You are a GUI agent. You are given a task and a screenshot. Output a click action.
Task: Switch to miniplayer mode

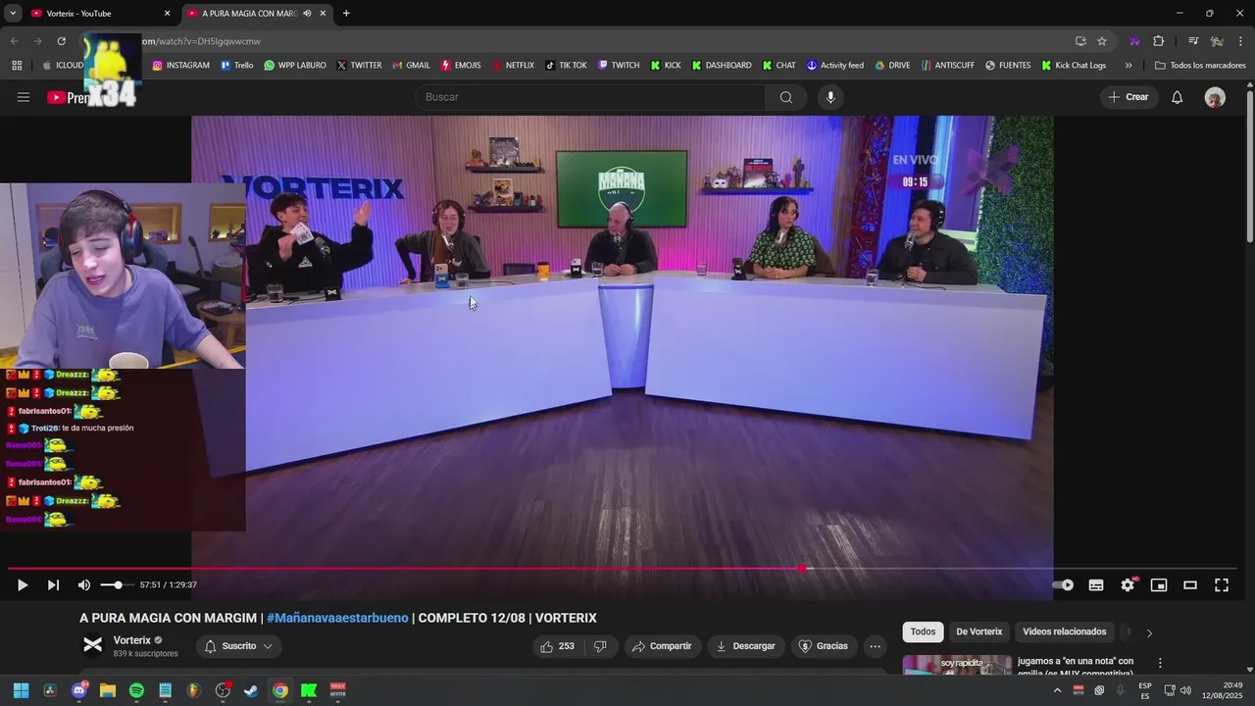1159,585
